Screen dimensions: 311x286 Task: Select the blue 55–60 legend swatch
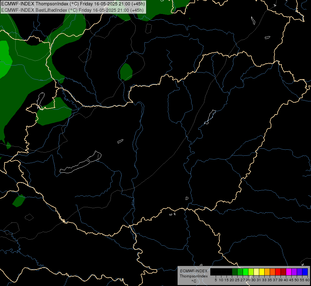pyautogui.click(x=305, y=272)
